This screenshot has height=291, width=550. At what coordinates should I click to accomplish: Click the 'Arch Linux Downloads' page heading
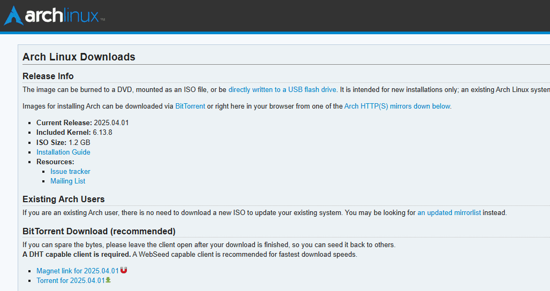[79, 57]
